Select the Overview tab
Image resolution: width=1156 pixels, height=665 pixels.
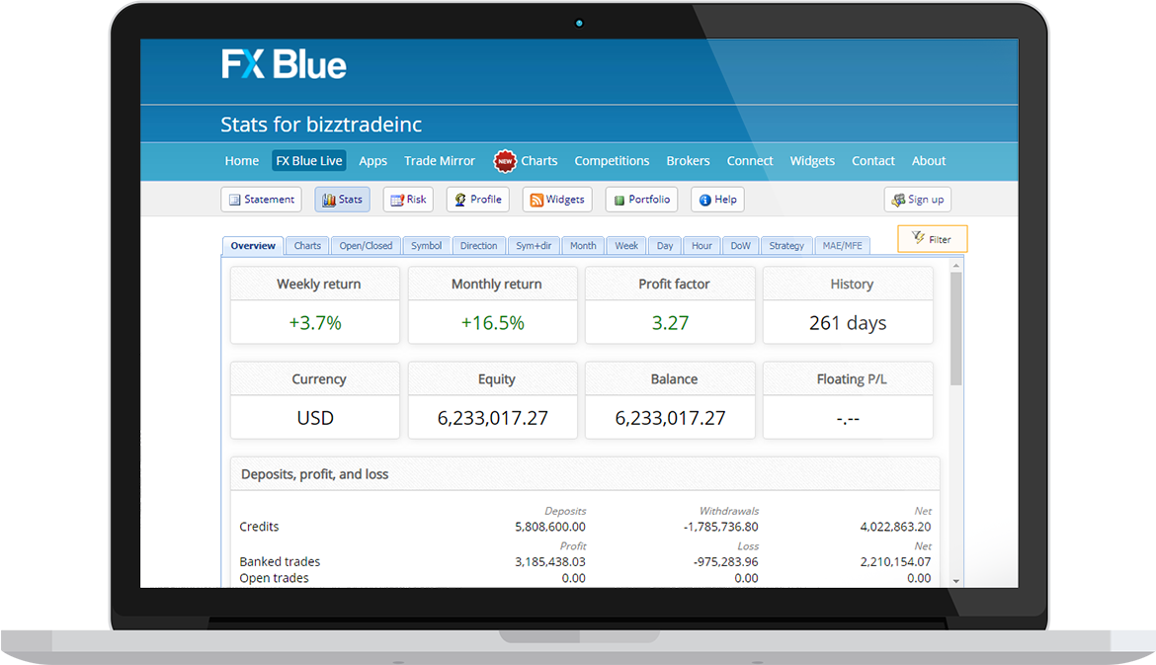point(253,246)
